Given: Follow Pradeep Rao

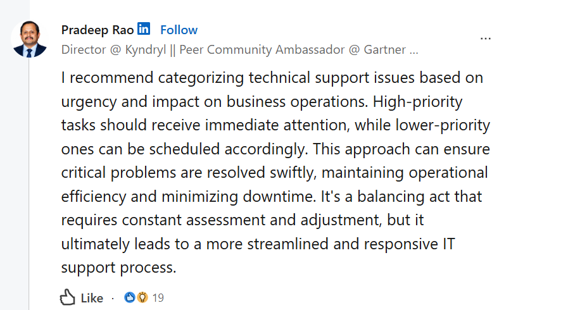Looking at the screenshot, I should (179, 30).
